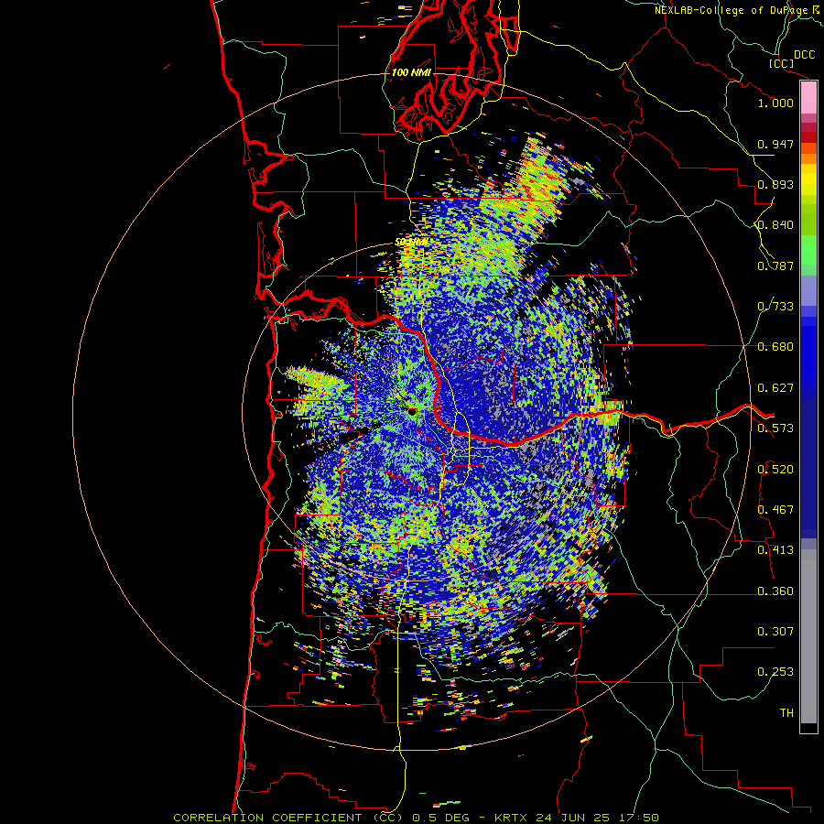Select the 0.947 scale value
824x824 pixels.
tap(775, 144)
